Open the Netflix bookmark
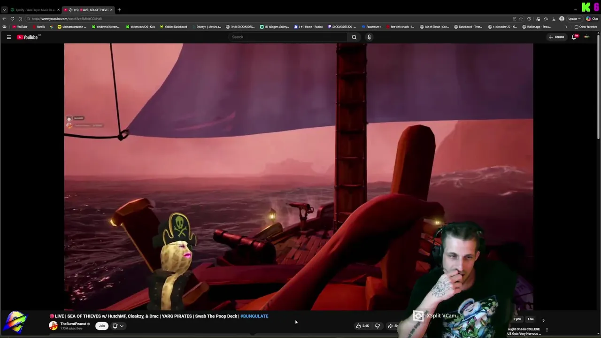The height and width of the screenshot is (338, 601). pyautogui.click(x=39, y=27)
